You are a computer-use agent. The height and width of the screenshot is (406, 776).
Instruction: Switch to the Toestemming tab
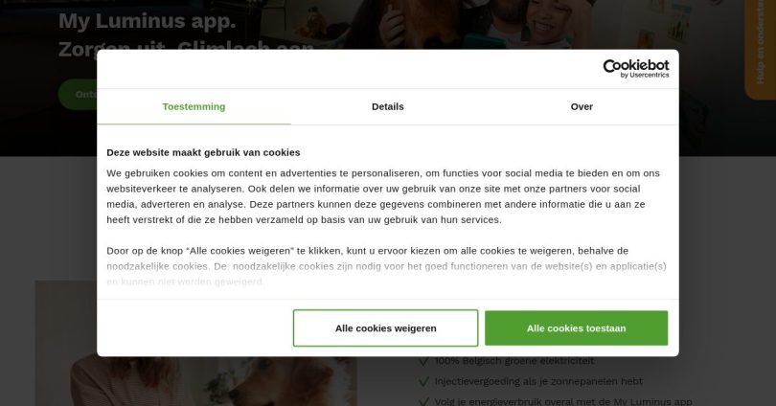pyautogui.click(x=194, y=107)
